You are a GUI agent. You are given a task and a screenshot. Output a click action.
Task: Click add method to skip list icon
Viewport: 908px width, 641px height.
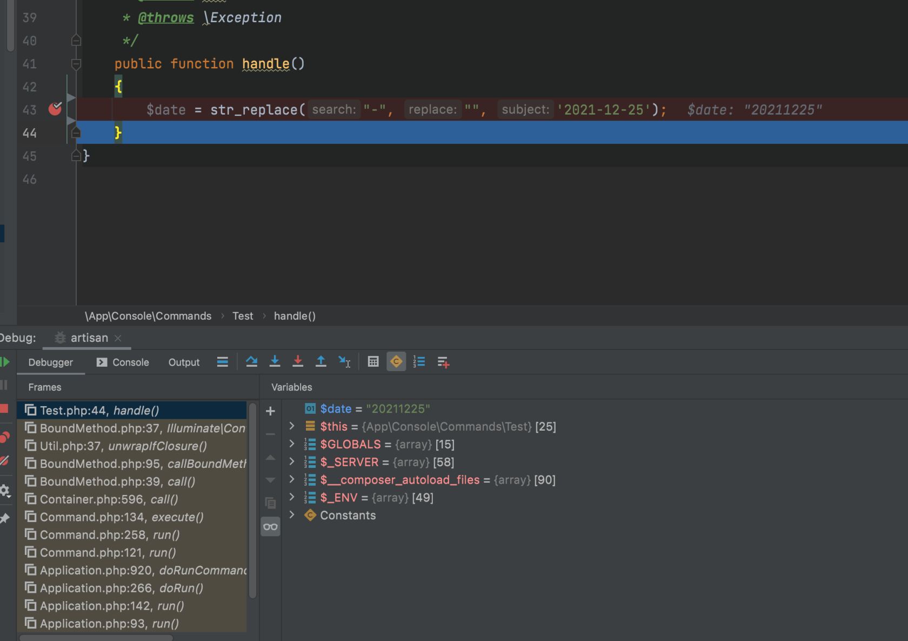(x=443, y=362)
